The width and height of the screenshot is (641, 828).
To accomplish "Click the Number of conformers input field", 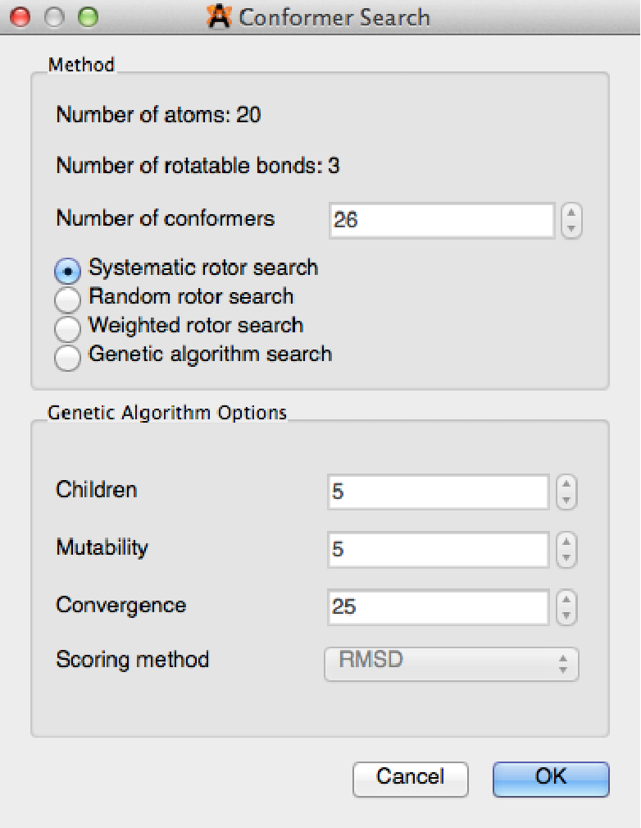I will 442,220.
